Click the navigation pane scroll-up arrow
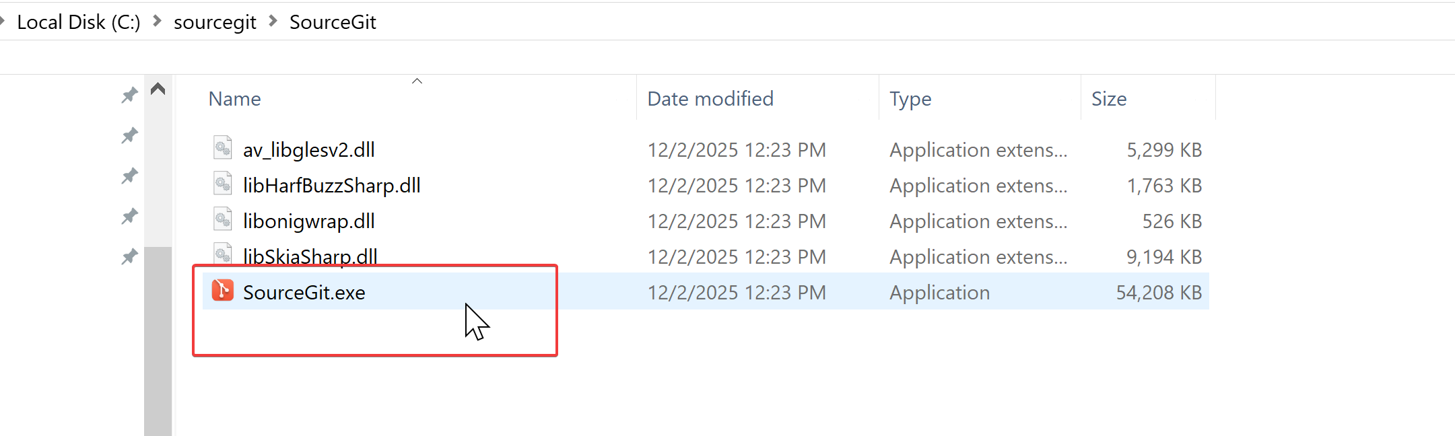Screen dimensions: 1455x436 (158, 89)
